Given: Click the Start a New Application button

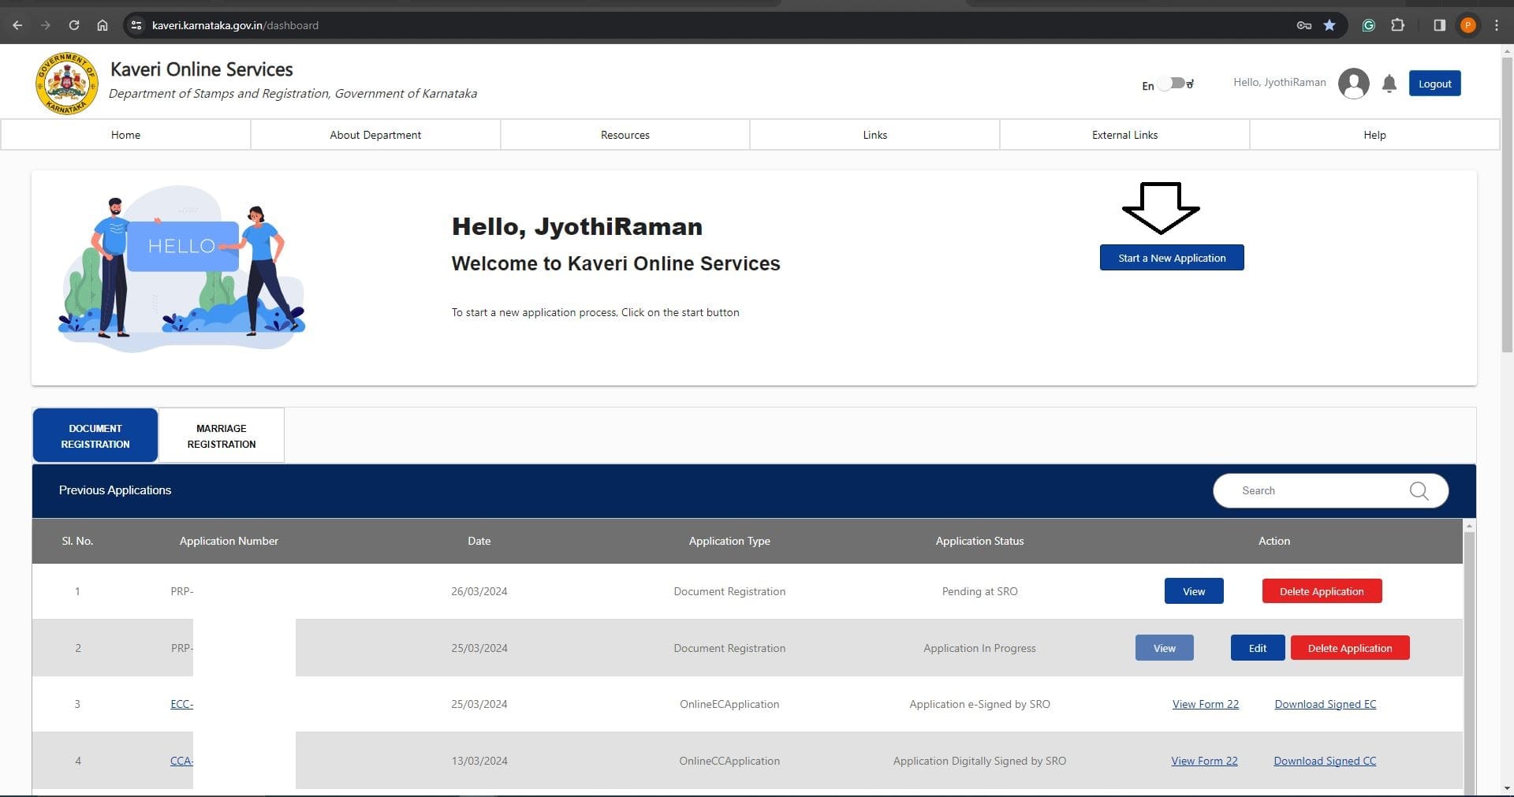Looking at the screenshot, I should [x=1172, y=258].
